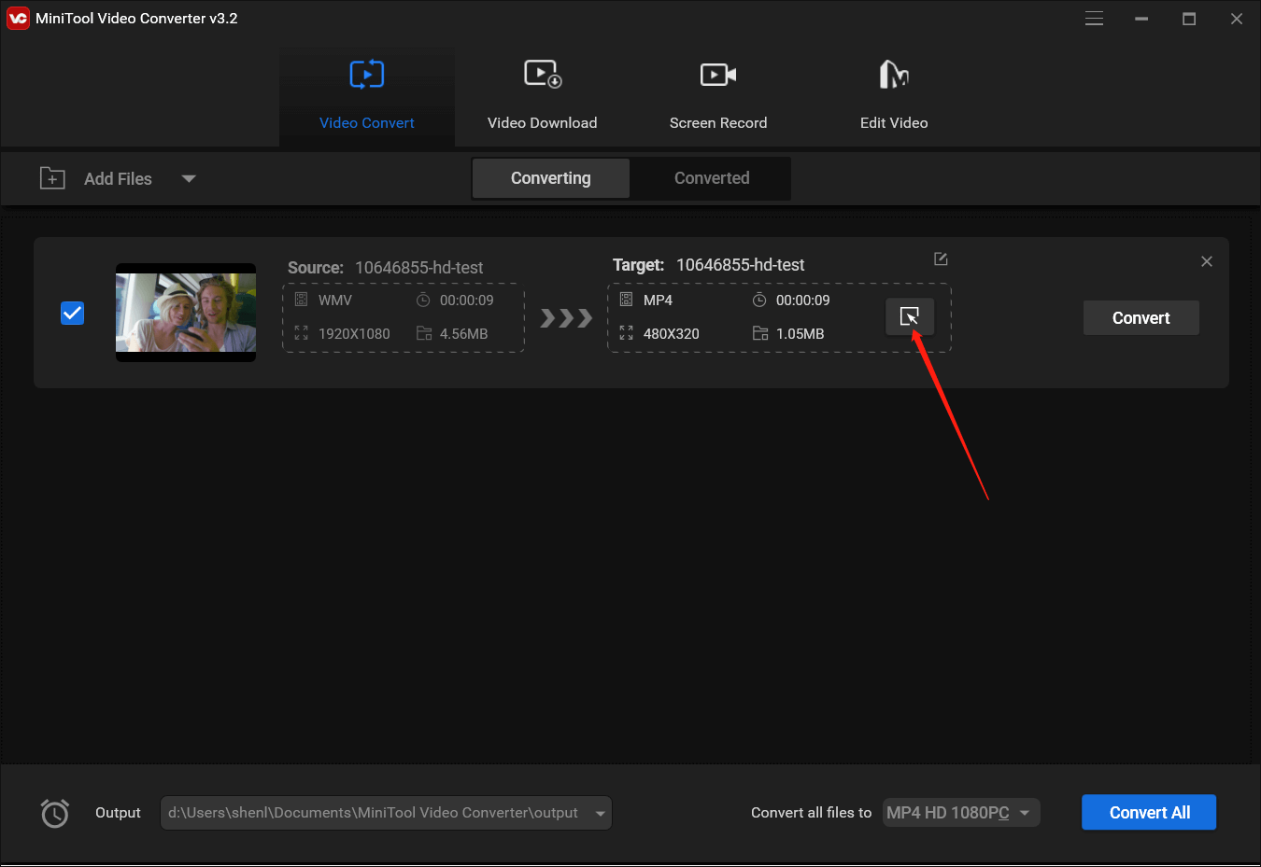Click the Screen Record camera icon
This screenshot has width=1261, height=867.
718,74
